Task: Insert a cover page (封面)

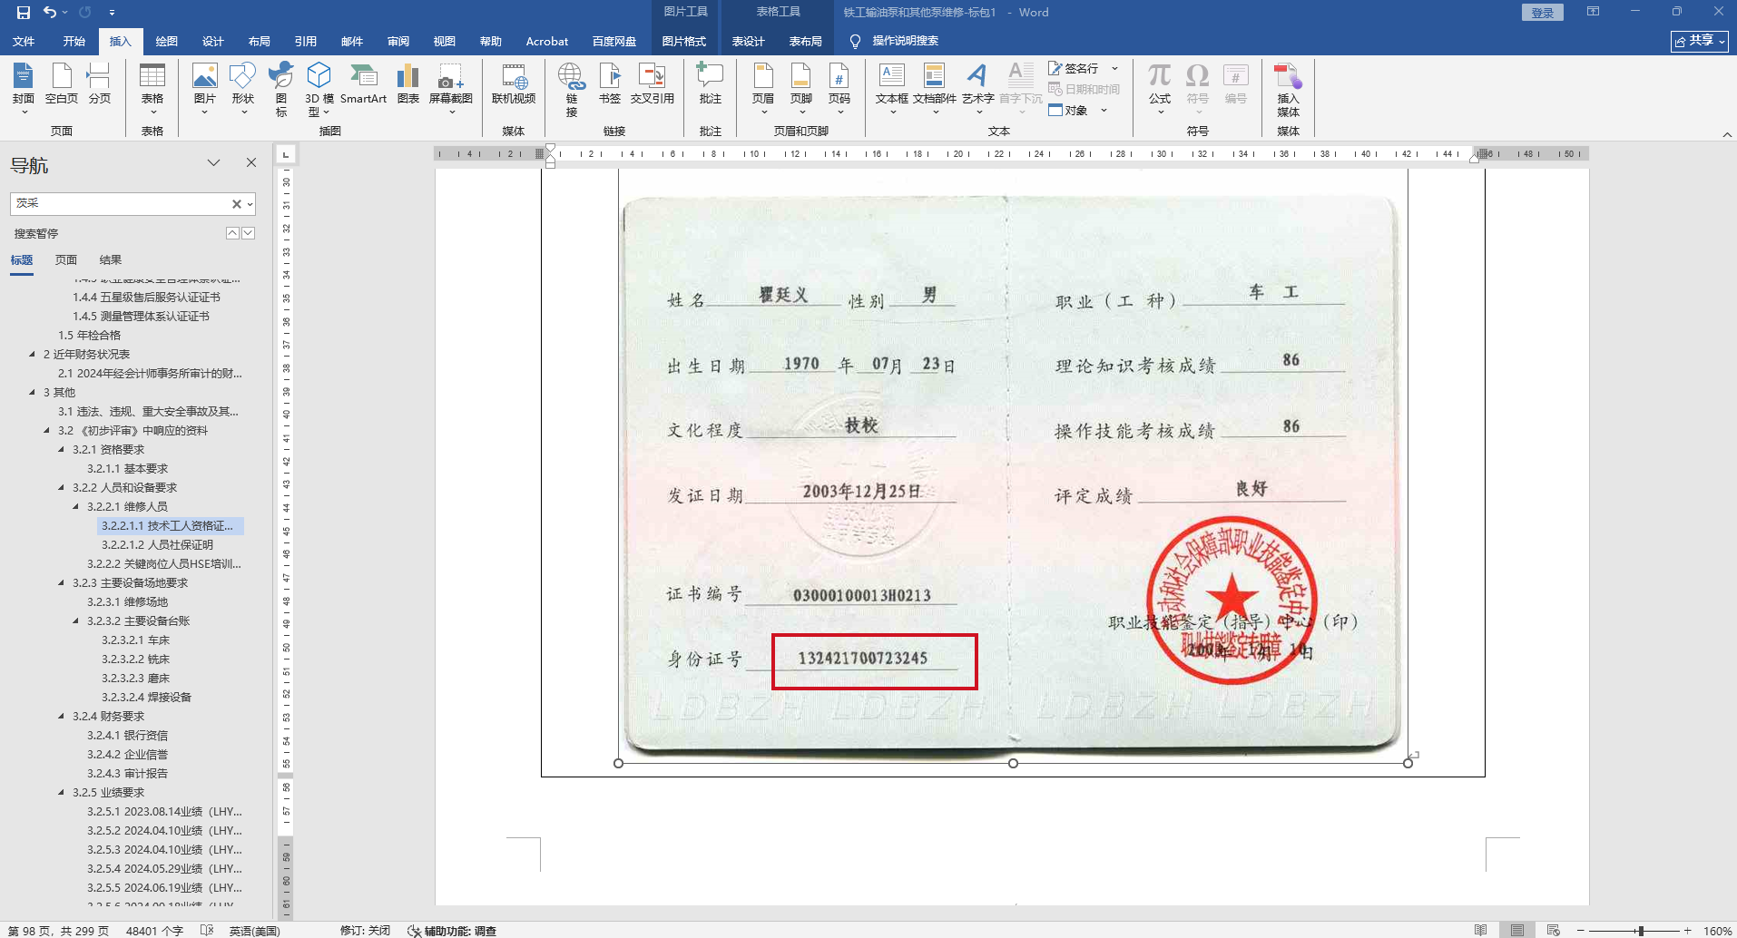Action: pos(24,88)
